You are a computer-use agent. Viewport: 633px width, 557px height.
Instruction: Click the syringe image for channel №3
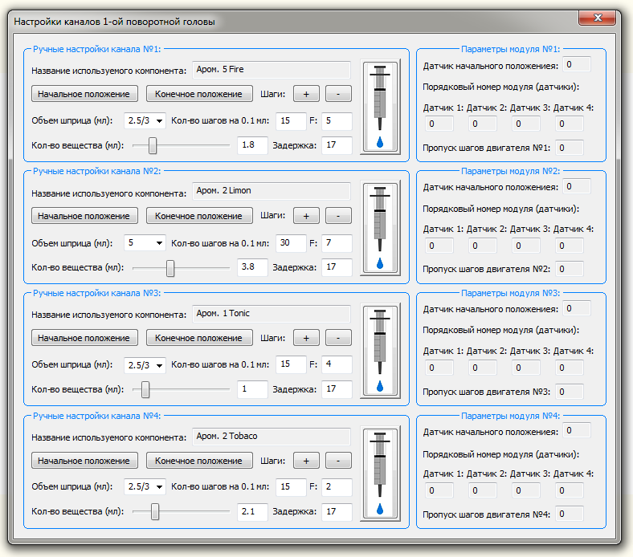380,351
